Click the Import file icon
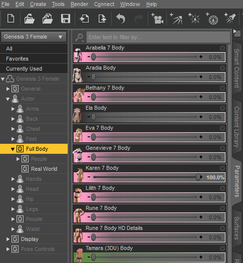 pyautogui.click(x=84, y=19)
